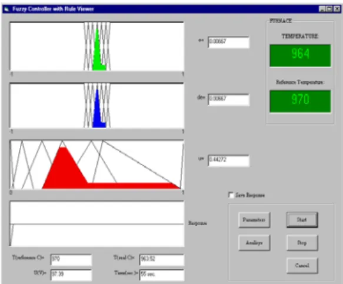Click the Response label text
343x284 pixels.
coord(198,223)
